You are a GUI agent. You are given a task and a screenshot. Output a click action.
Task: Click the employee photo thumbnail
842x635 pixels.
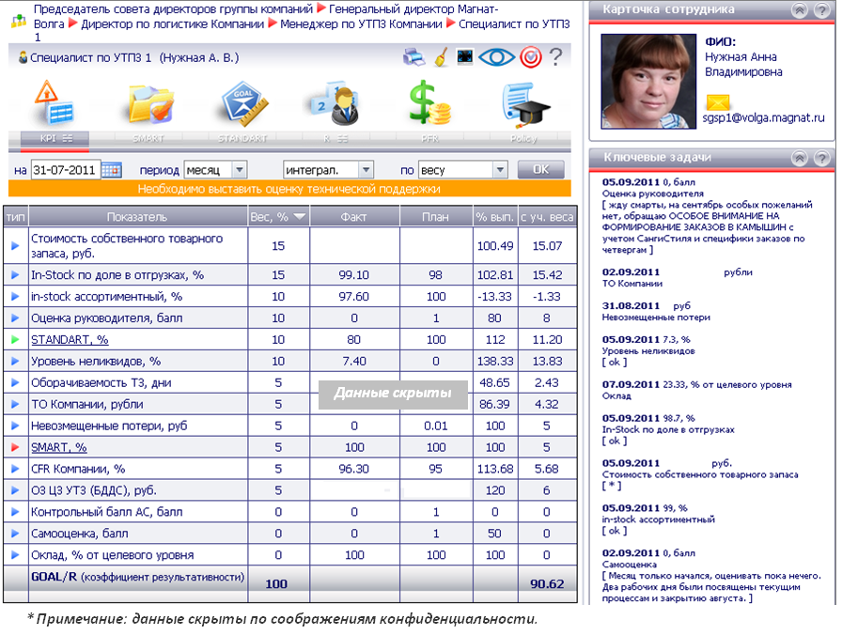(648, 81)
